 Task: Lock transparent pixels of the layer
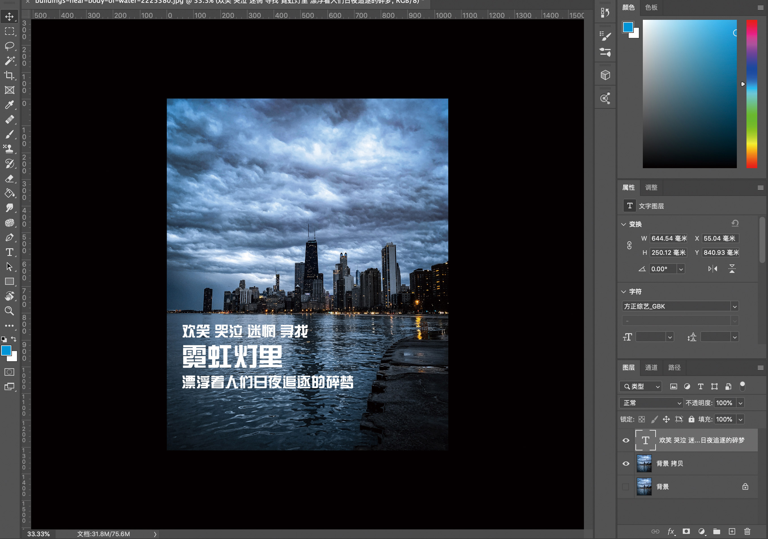642,419
